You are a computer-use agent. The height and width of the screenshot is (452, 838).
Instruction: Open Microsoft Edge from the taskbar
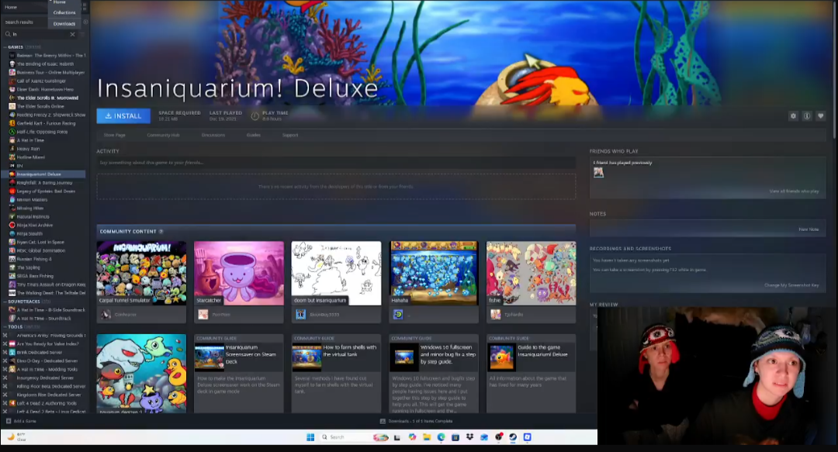pos(441,437)
